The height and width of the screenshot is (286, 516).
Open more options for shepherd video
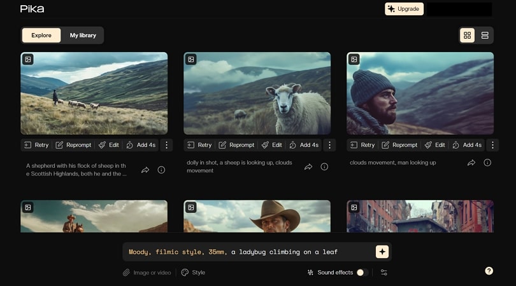pos(166,145)
